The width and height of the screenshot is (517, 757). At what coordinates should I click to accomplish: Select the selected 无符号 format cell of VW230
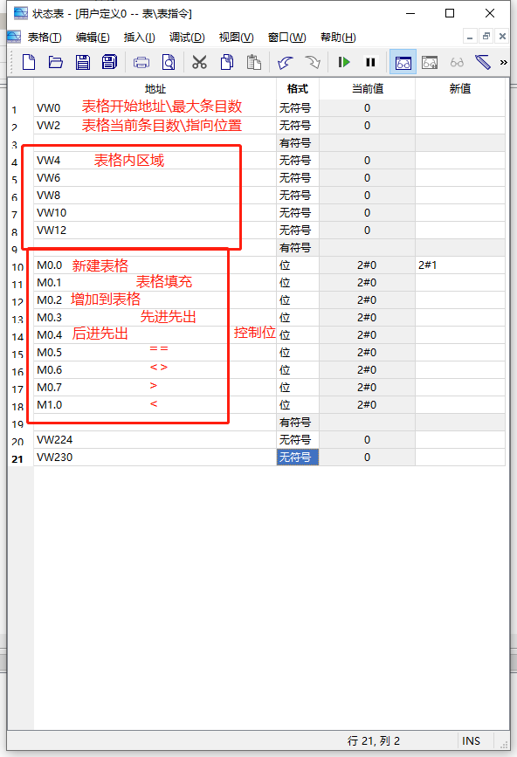click(x=297, y=458)
